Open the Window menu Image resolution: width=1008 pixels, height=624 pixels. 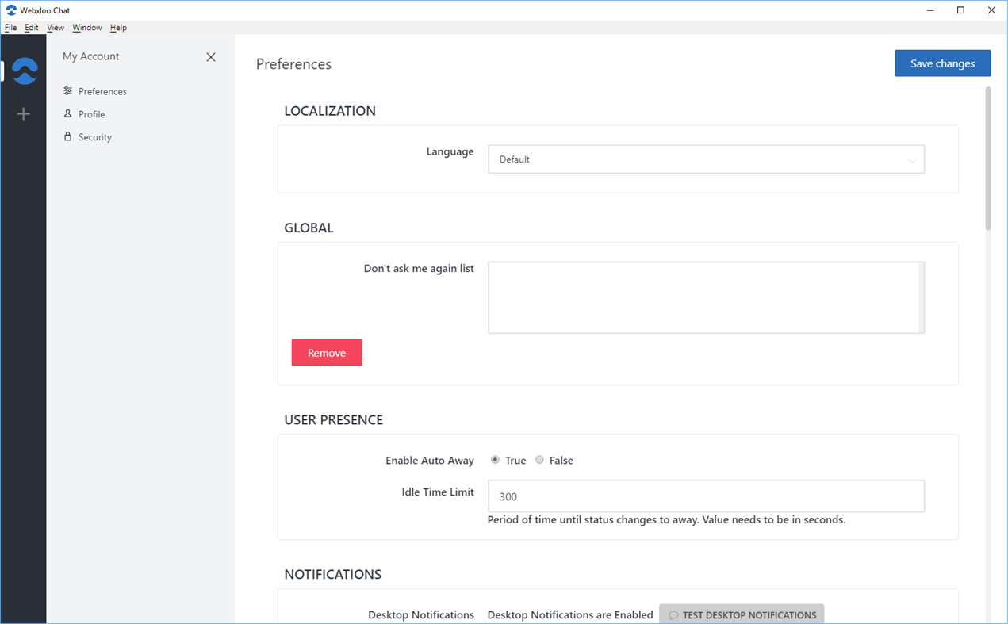(87, 28)
